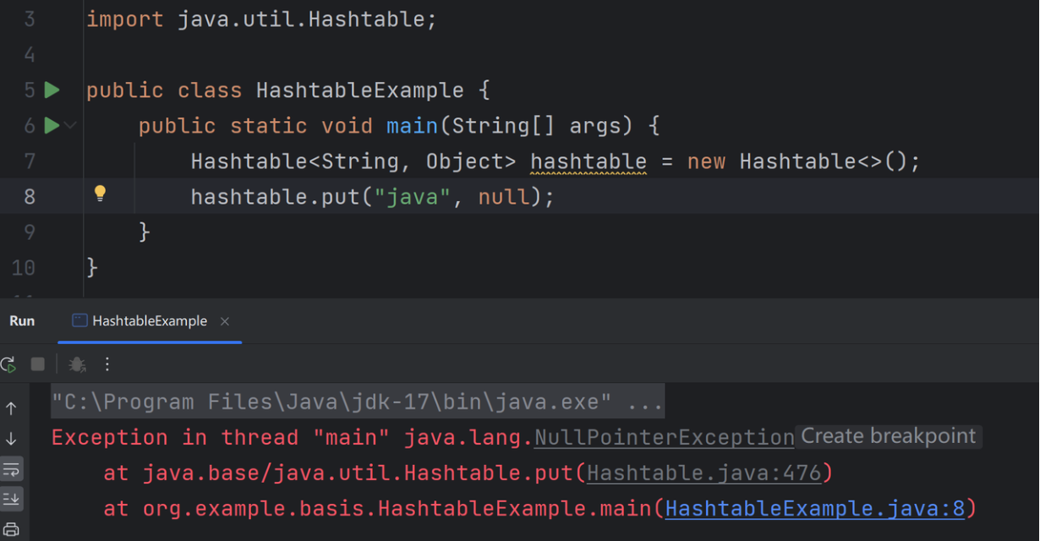Disable the console soft-wrap option
This screenshot has height=541, width=1040.
[12, 469]
